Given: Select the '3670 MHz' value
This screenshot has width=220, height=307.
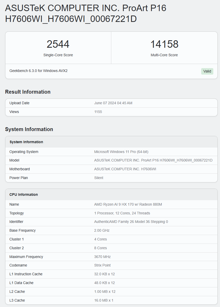Looking at the screenshot, I should [x=103, y=257].
